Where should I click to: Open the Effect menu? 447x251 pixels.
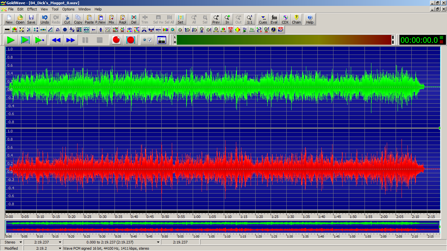(x=32, y=9)
